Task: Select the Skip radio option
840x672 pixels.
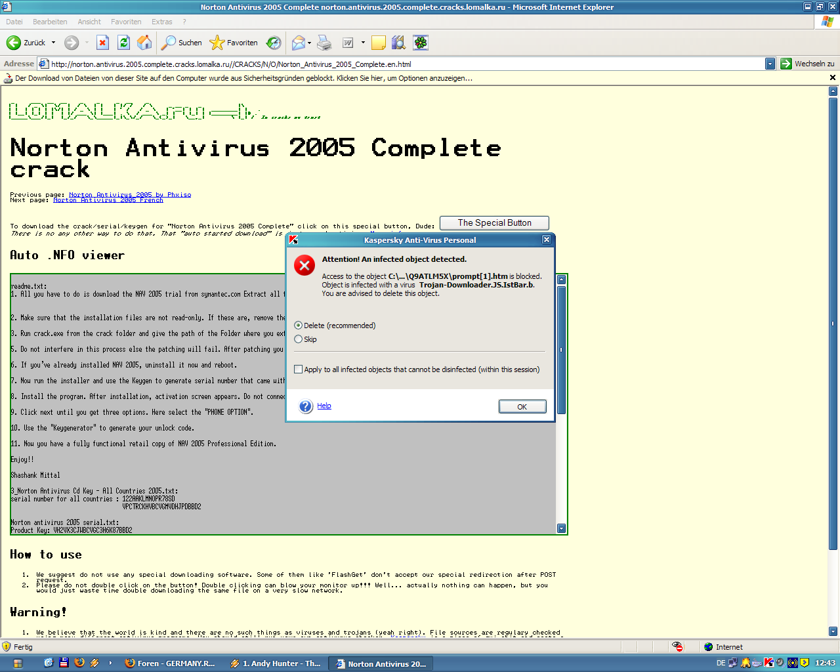Action: [299, 339]
